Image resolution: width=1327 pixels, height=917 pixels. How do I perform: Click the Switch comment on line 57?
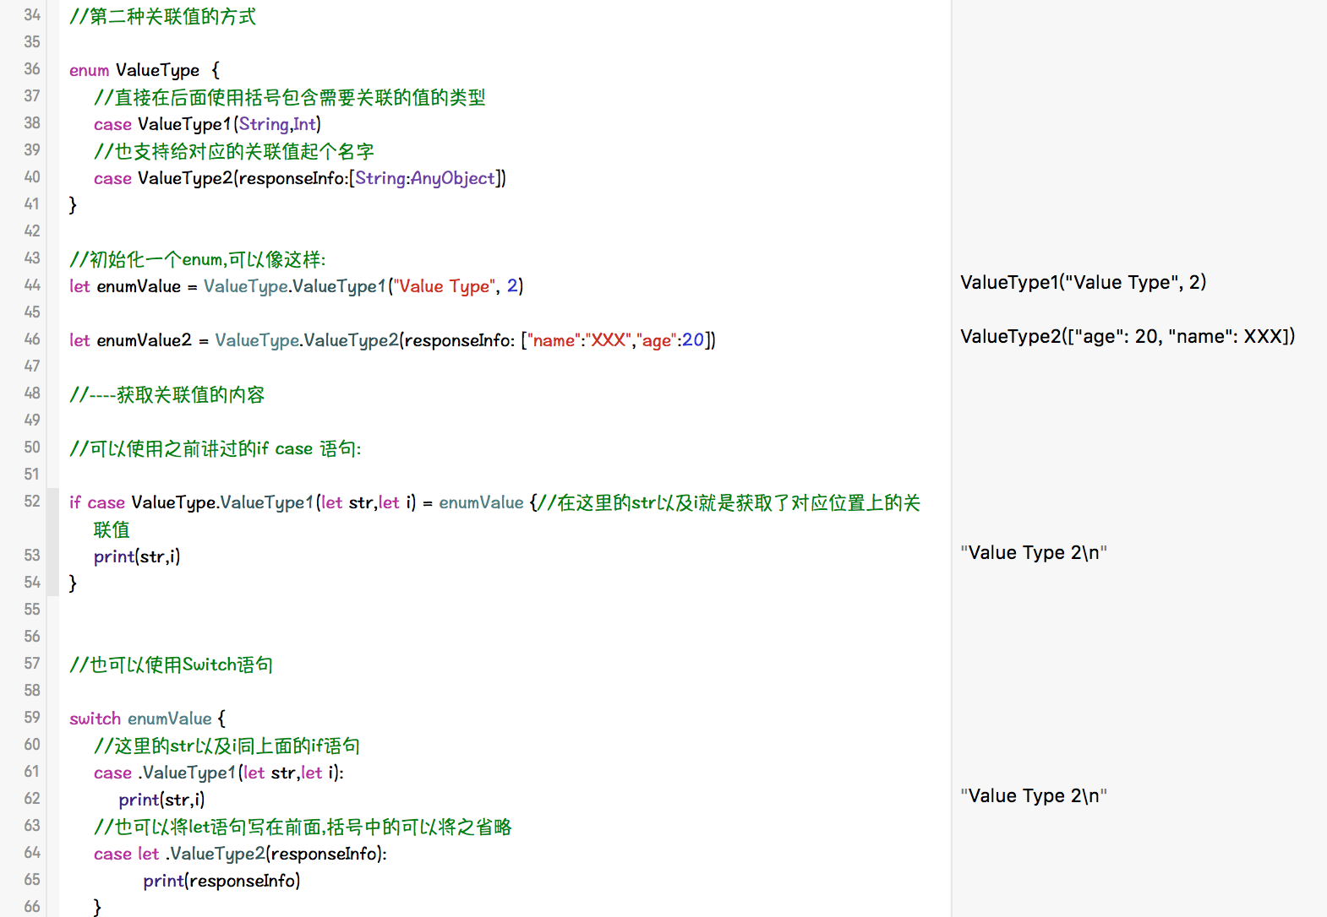(x=171, y=665)
